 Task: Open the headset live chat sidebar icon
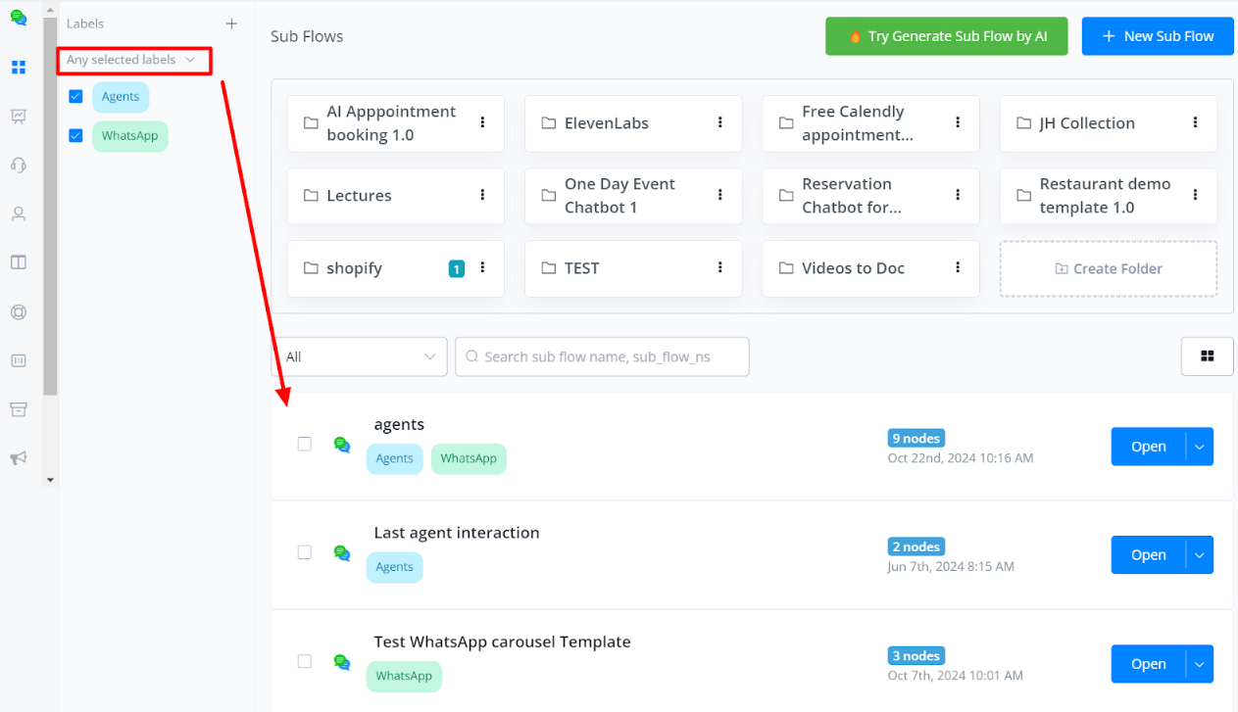click(x=18, y=165)
